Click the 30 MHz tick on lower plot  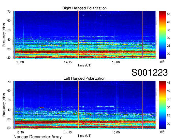pos(9,119)
